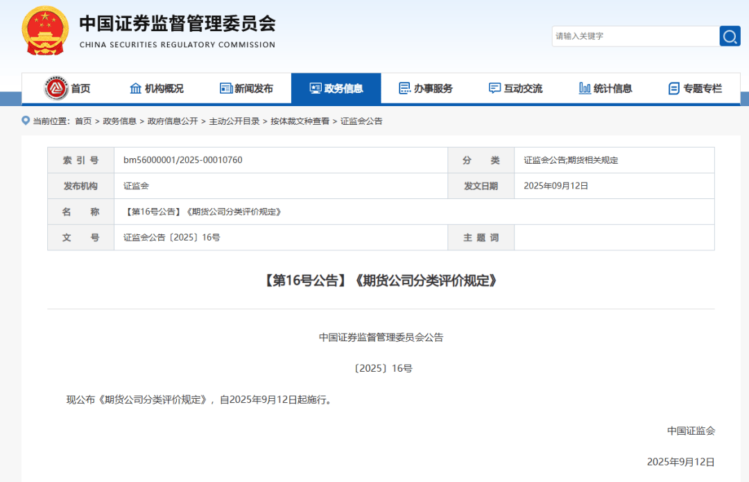Viewport: 749px width, 482px height.
Task: Click the national emblem logo in the header
Action: click(x=45, y=31)
